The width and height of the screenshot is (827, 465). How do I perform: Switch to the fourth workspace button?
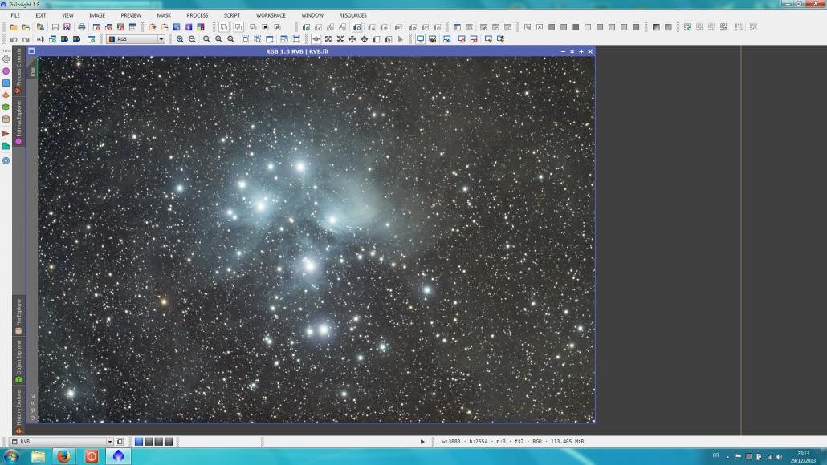pos(169,442)
